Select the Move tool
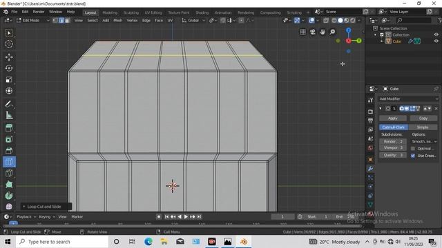 point(9,57)
